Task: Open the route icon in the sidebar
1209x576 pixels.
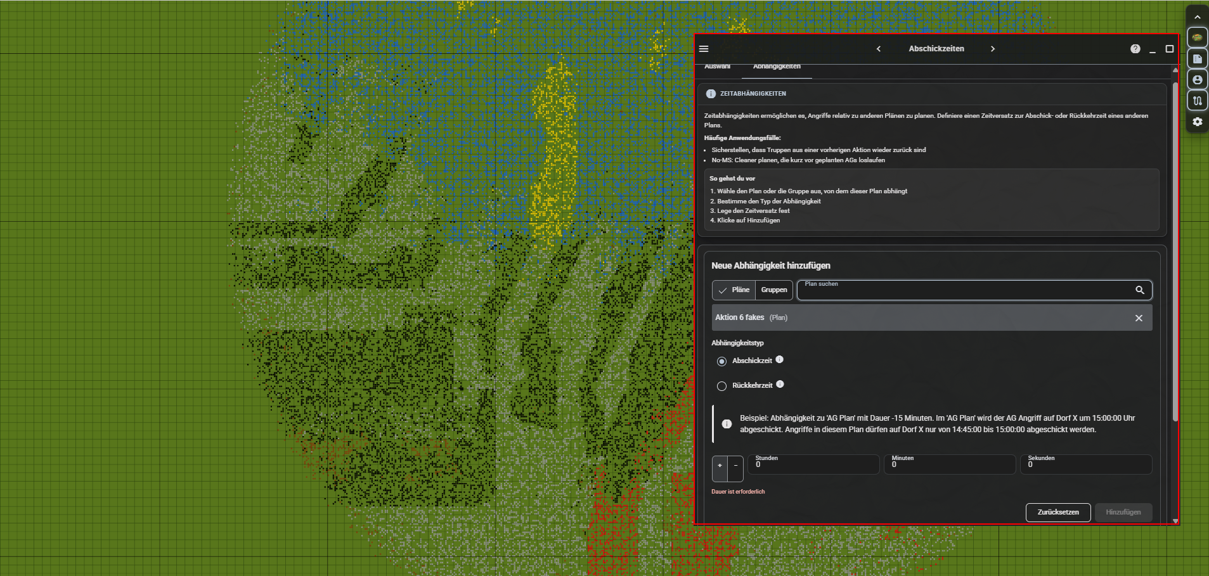Action: [1197, 101]
